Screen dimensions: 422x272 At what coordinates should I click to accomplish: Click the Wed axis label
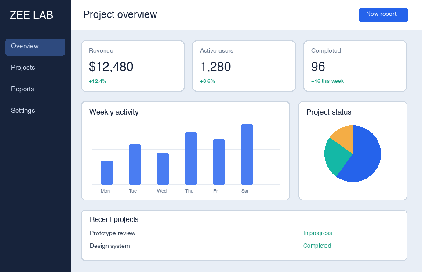pos(162,191)
